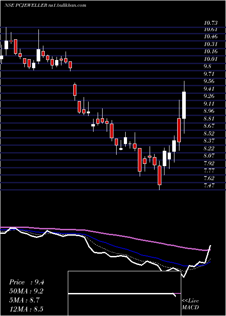Select the 10.01 price axis label

[211, 59]
